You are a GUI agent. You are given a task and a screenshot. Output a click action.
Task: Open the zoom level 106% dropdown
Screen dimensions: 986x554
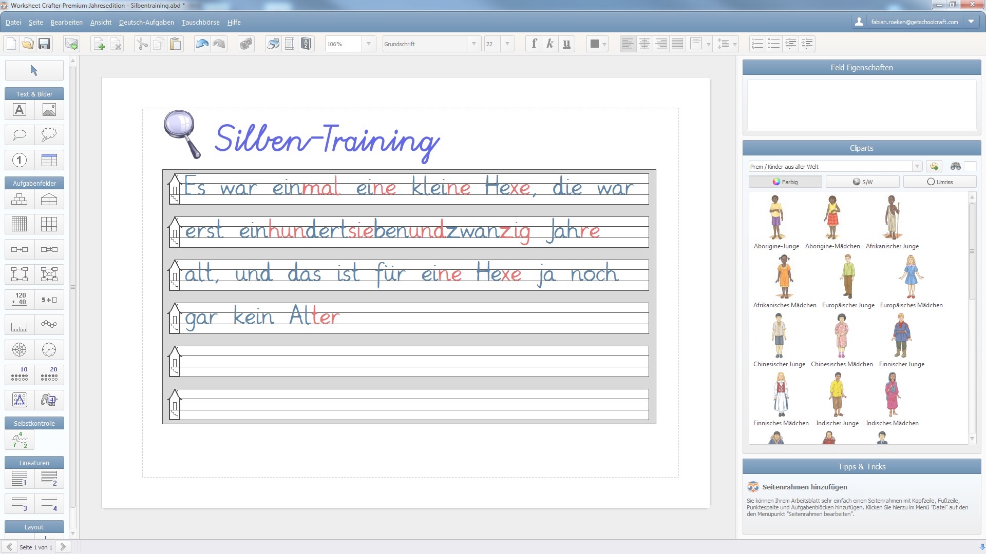pos(368,44)
